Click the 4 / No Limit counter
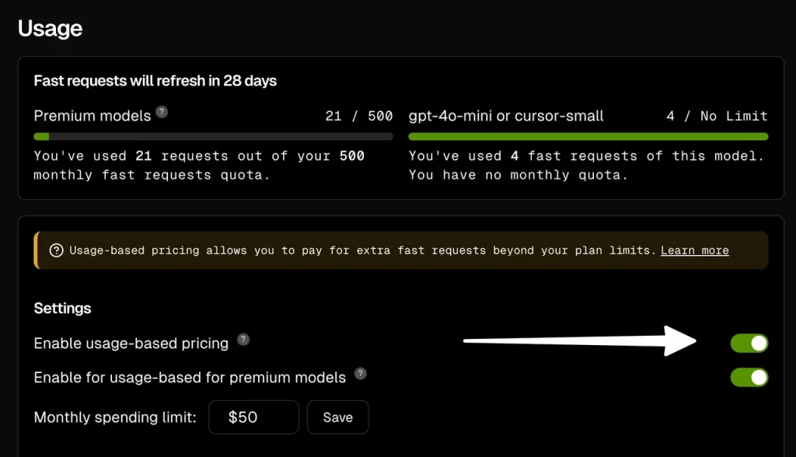796x457 pixels. (717, 117)
